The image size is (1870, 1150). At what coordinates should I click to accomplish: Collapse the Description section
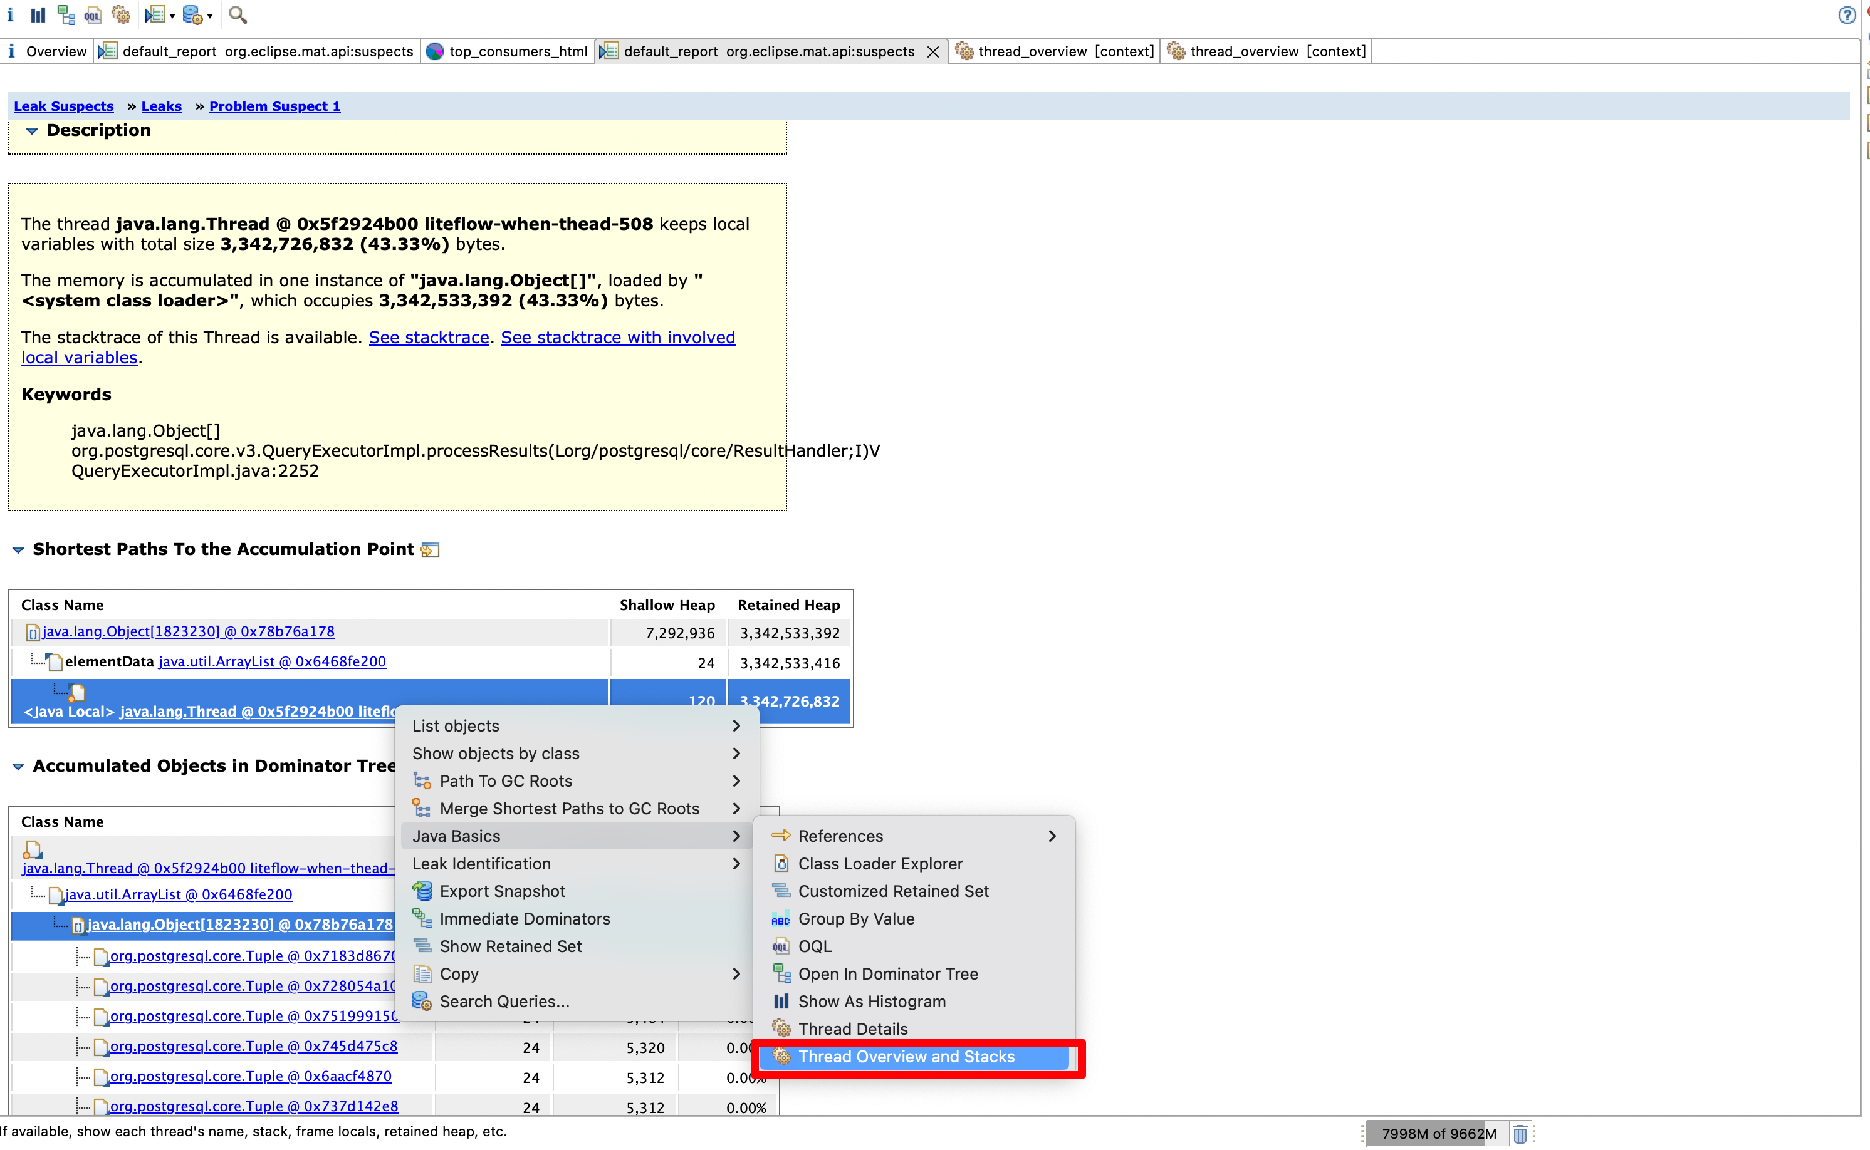pyautogui.click(x=31, y=131)
